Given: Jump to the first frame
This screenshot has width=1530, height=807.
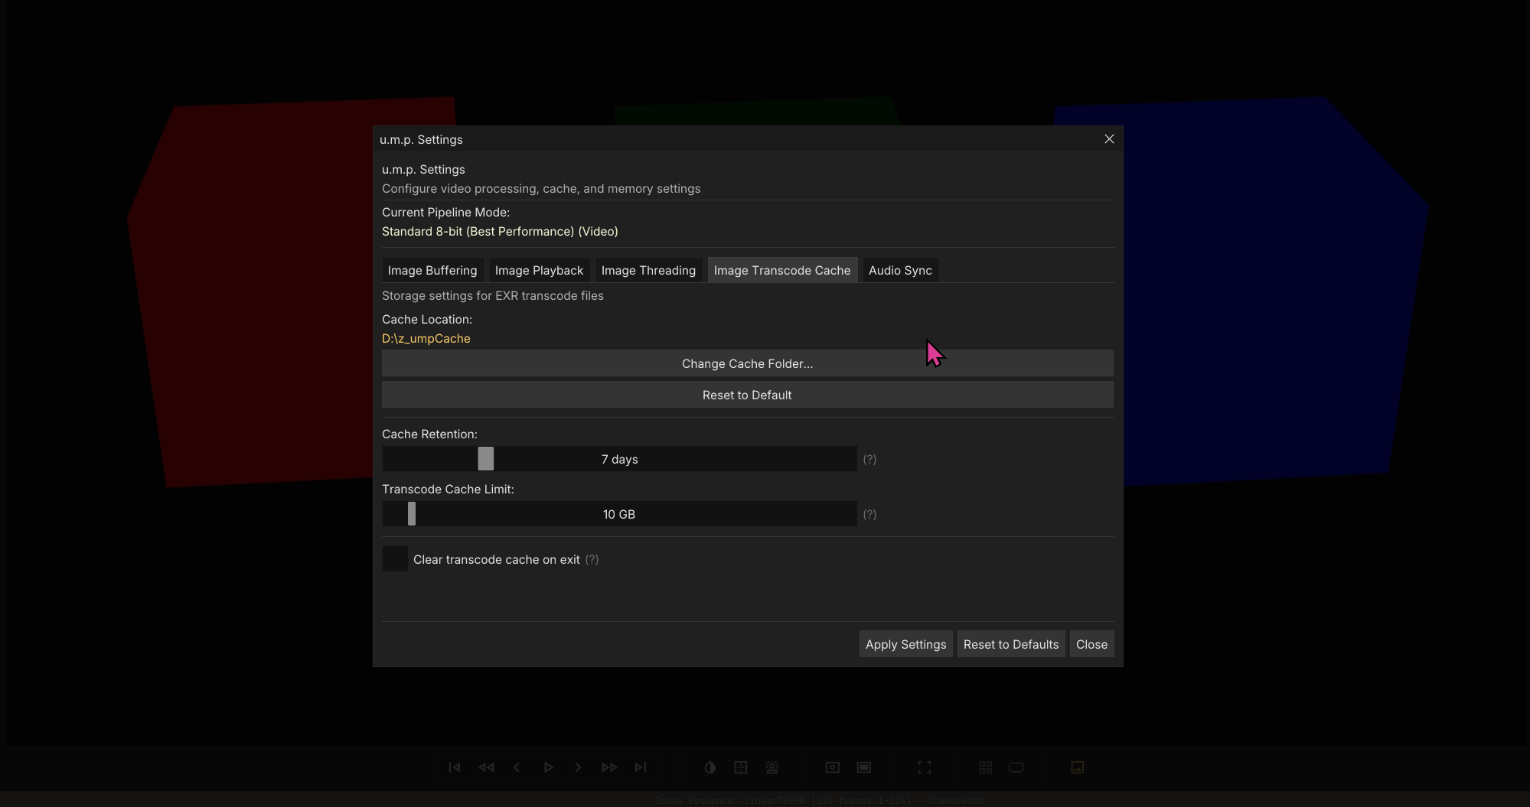Looking at the screenshot, I should click(454, 767).
